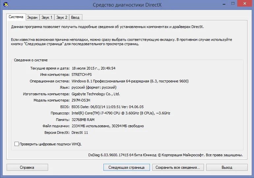Click the Процессор label

coord(60,113)
